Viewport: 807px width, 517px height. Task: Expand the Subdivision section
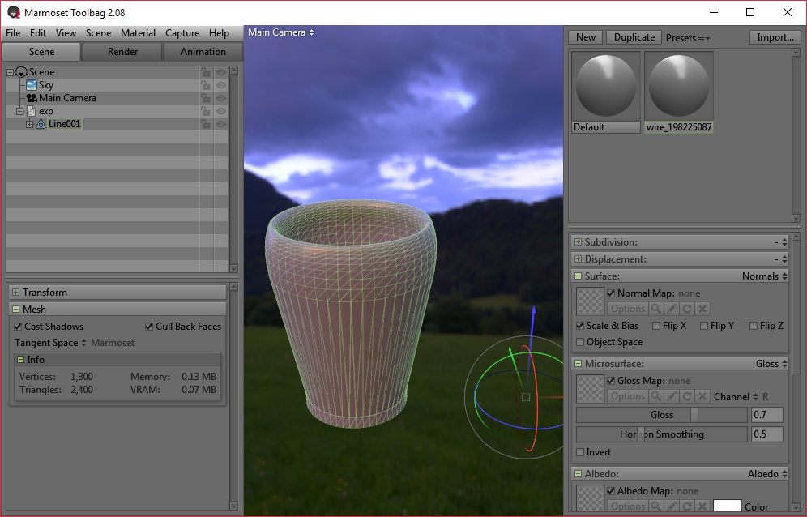578,242
